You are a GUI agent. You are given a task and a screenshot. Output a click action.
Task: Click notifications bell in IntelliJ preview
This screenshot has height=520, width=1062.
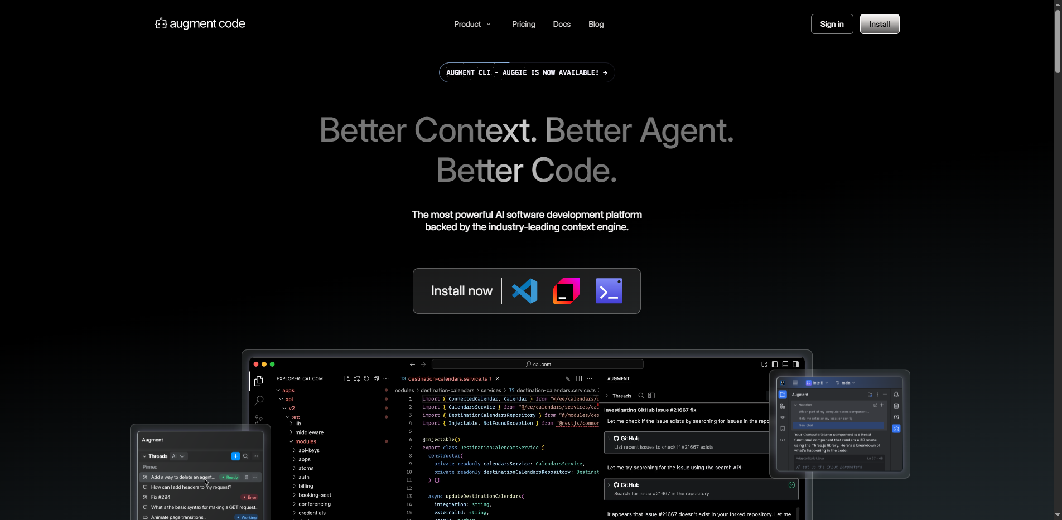pyautogui.click(x=896, y=395)
